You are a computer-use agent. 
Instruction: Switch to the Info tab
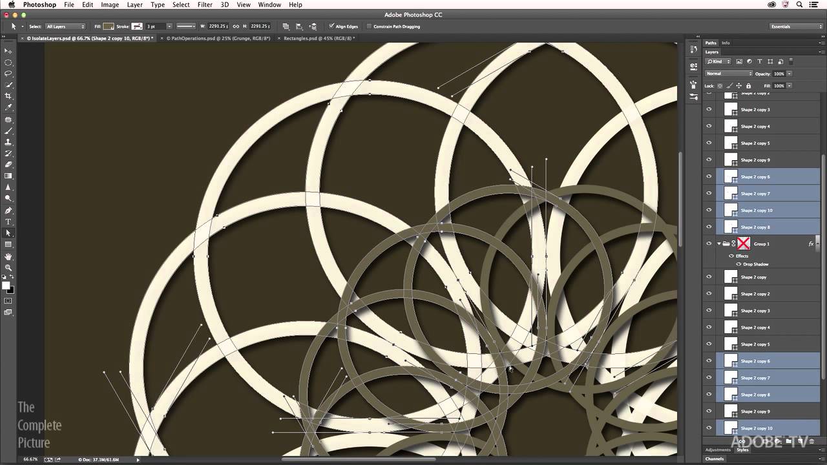pyautogui.click(x=725, y=43)
